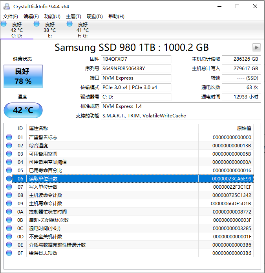Image resolution: width=265 pixels, height=273 pixels.
Task: Click status orb of row 0F
Action: (x=9, y=253)
